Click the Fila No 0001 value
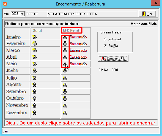Screen dimensions: 162x136 pyautogui.click(x=115, y=70)
